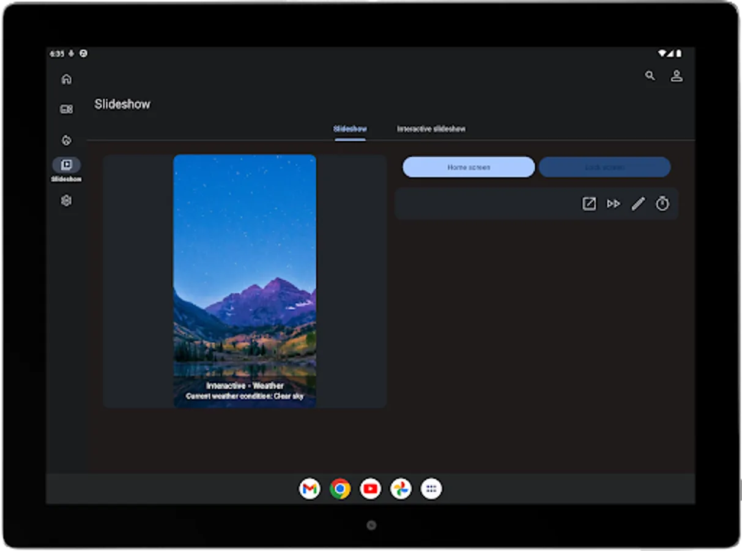Select the Home screen button
Screen dimensions: 742x551
click(x=469, y=167)
